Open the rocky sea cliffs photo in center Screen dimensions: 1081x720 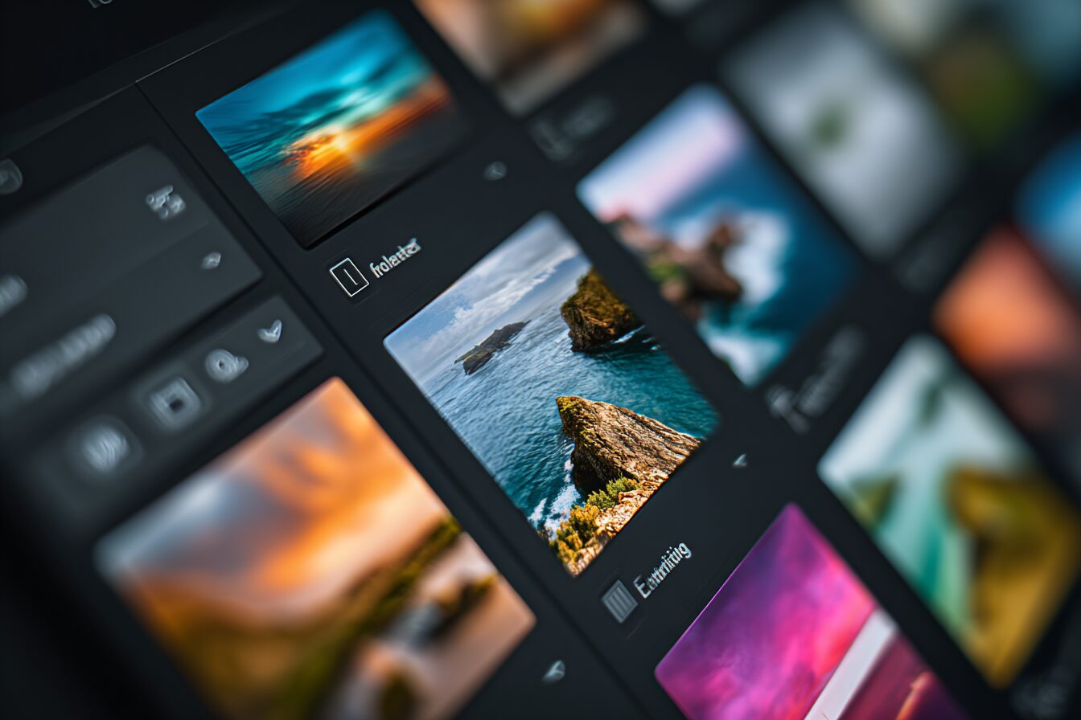pos(553,393)
